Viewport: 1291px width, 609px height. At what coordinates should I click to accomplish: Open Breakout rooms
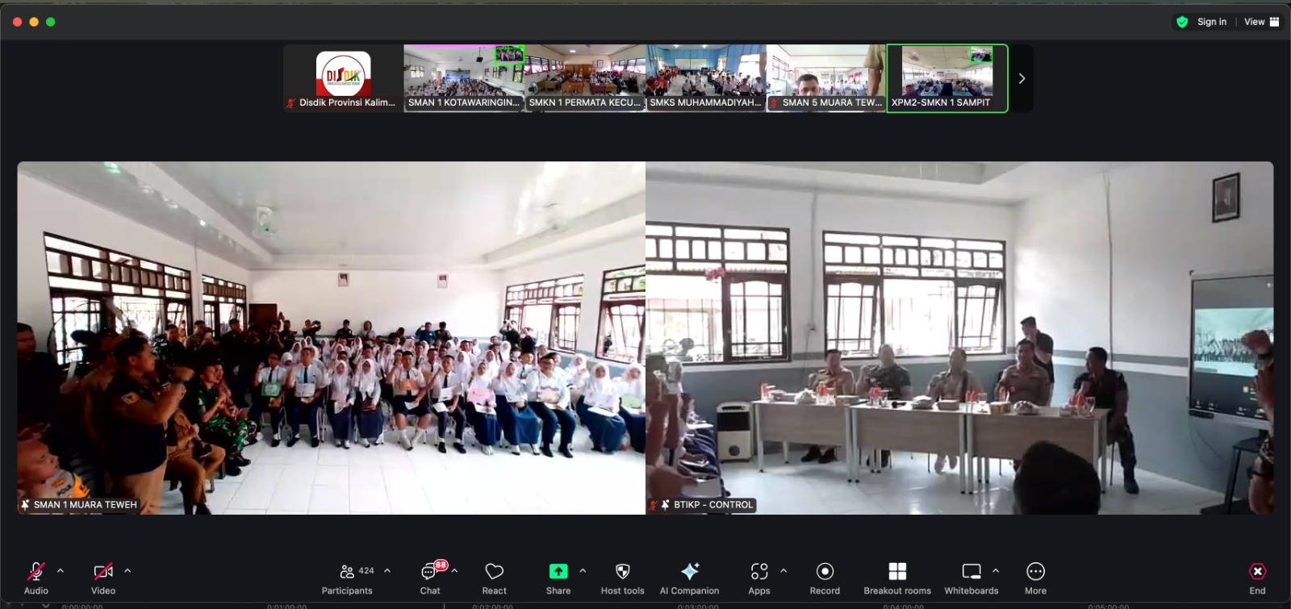click(897, 572)
